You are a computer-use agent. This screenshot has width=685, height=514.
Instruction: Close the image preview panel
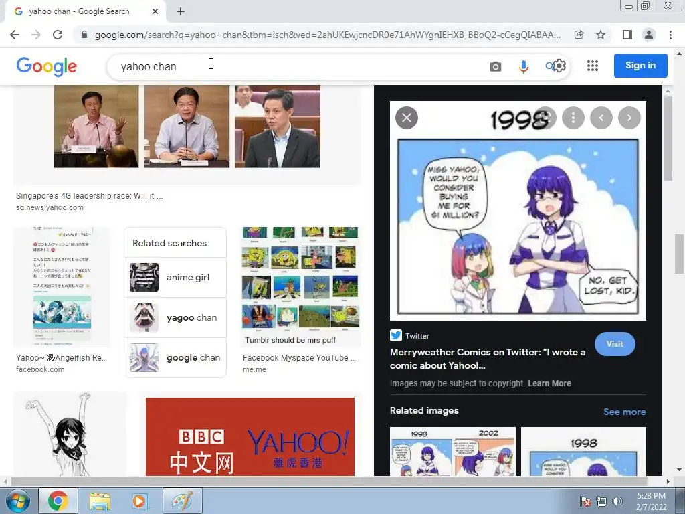(x=407, y=118)
